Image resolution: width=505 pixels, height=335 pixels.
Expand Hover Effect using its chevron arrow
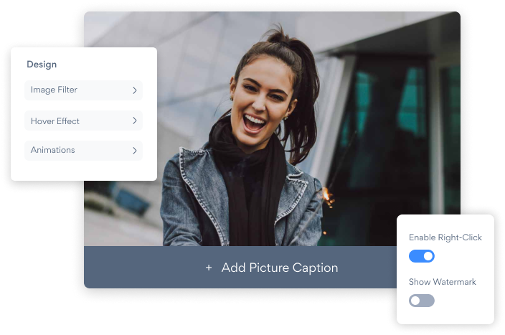coord(134,121)
